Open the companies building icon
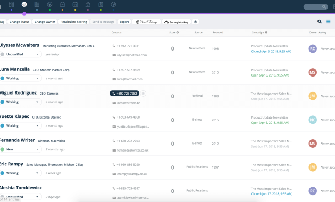 pos(37,4)
